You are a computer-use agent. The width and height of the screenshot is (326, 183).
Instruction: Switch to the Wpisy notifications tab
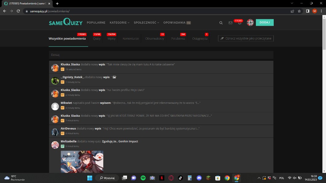click(111, 39)
